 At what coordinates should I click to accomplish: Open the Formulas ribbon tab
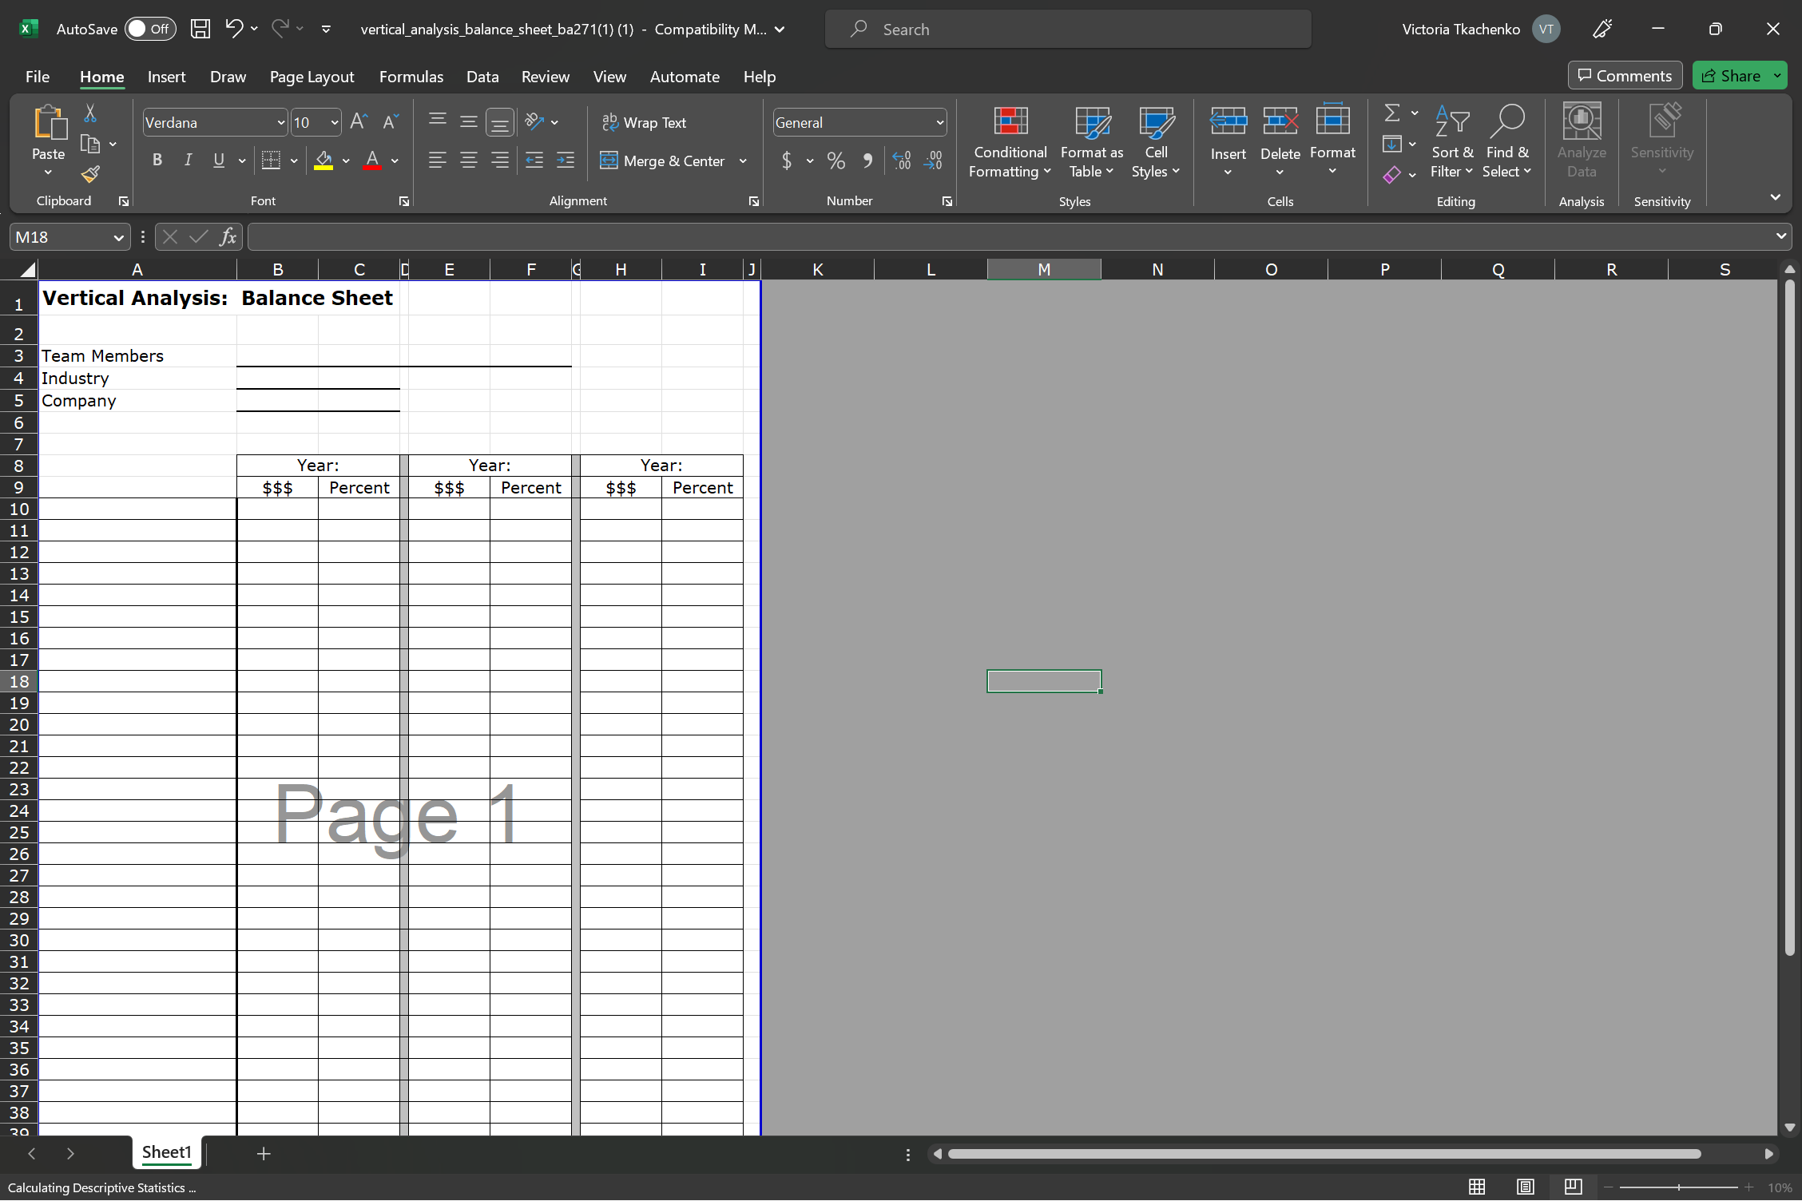point(411,77)
